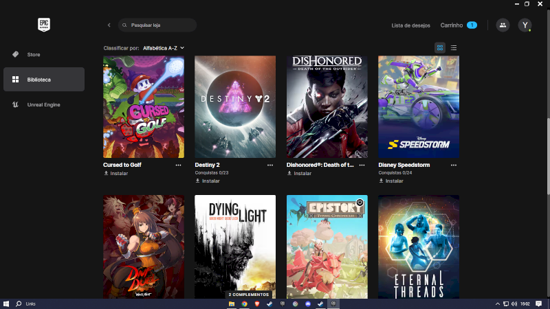Go back with the back arrow
The height and width of the screenshot is (309, 550).
click(109, 25)
